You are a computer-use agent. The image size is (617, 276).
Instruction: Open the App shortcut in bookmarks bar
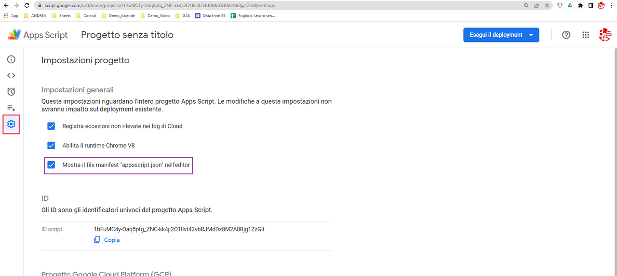click(11, 15)
